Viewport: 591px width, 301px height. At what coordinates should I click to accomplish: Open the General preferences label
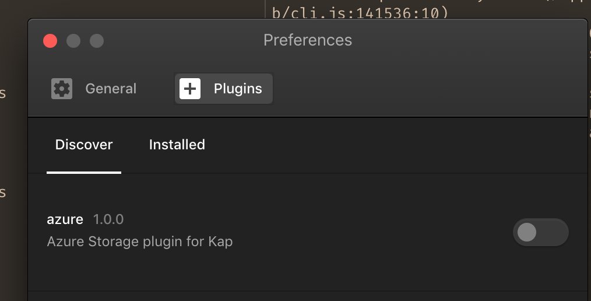(x=111, y=89)
